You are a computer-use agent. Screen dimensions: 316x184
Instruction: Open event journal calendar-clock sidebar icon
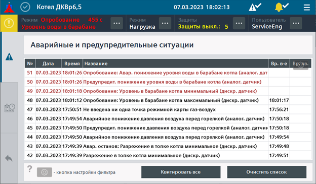point(10,108)
